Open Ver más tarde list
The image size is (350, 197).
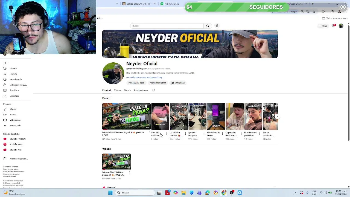[x=16, y=79]
